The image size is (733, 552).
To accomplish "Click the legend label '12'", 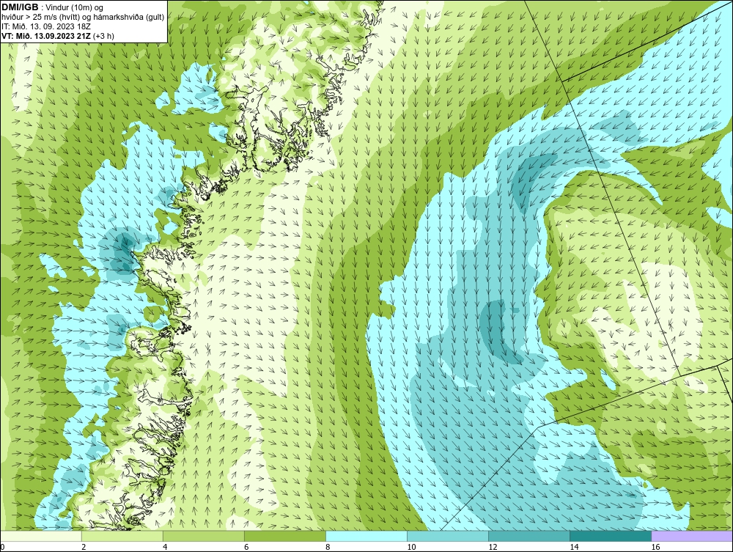I will point(493,547).
